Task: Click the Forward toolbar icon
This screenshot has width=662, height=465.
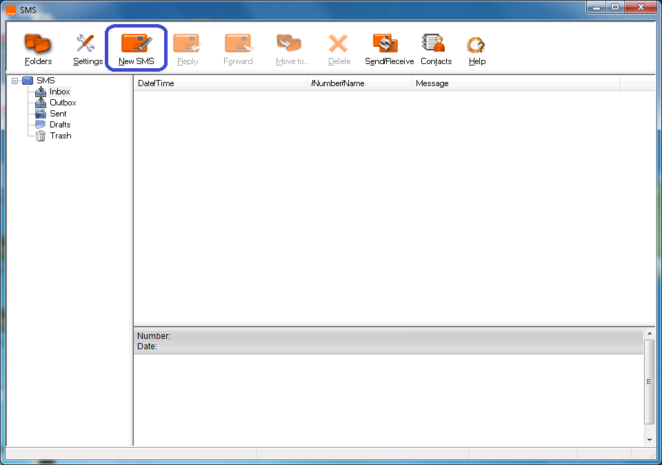Action: [x=238, y=48]
